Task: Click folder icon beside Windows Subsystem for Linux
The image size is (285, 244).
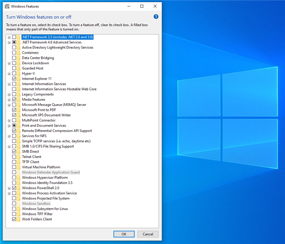Action: point(19,209)
